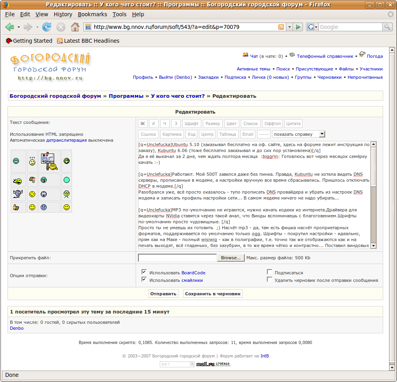
Task: Uncheck the 'Использовать смайлики' checkbox
Action: [x=144, y=280]
